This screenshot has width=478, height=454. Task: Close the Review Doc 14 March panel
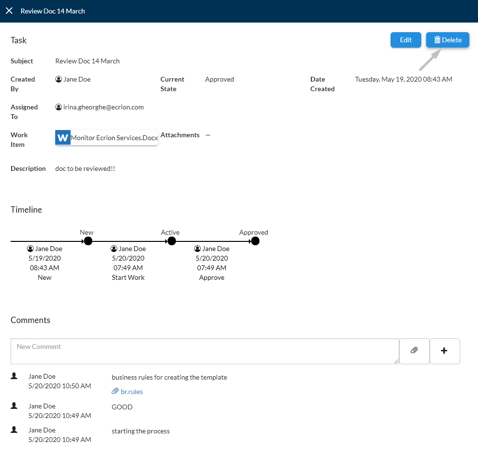click(x=9, y=11)
